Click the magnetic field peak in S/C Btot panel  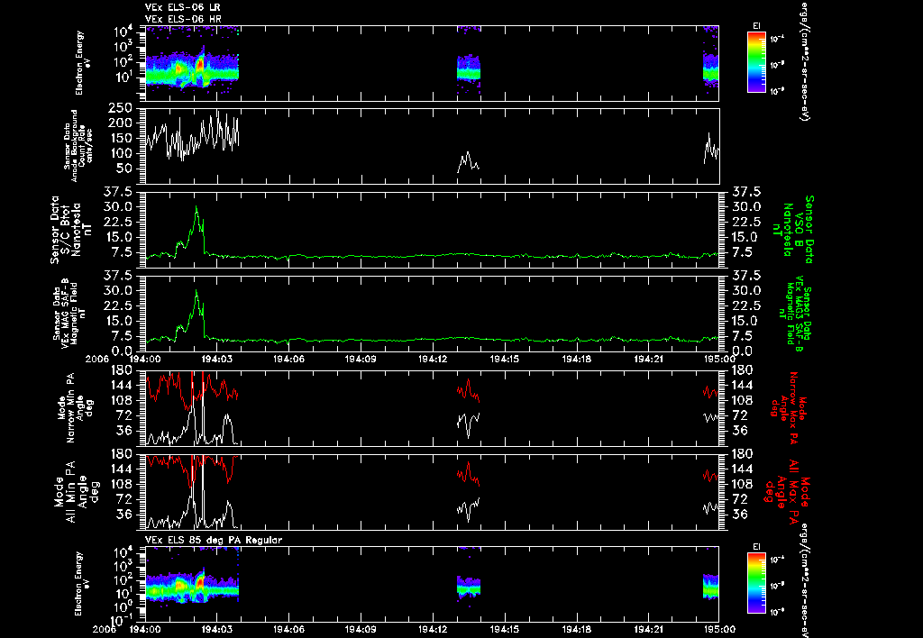[x=196, y=207]
